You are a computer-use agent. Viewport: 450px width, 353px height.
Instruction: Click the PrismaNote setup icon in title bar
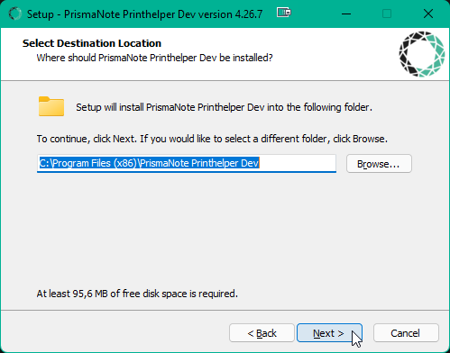[x=14, y=14]
